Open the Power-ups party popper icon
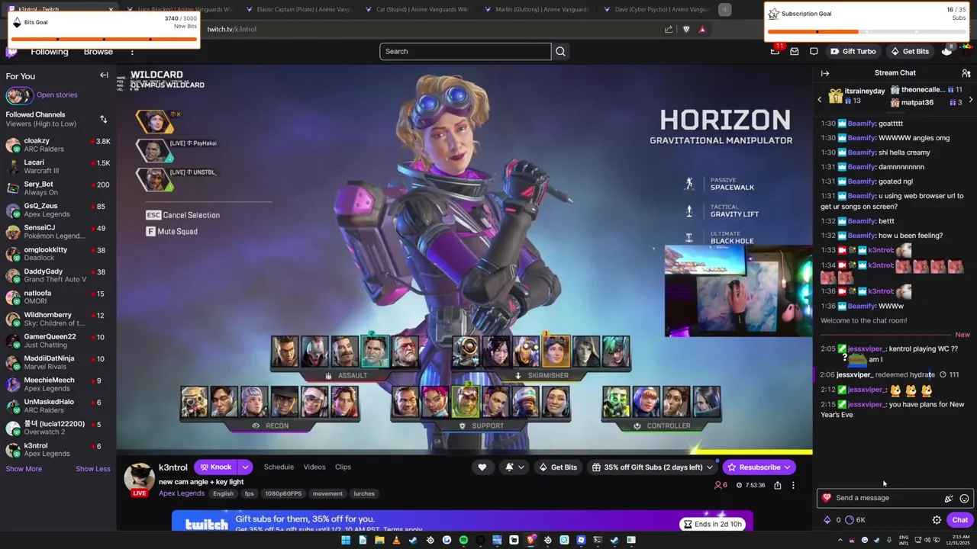The height and width of the screenshot is (549, 977). [948, 498]
